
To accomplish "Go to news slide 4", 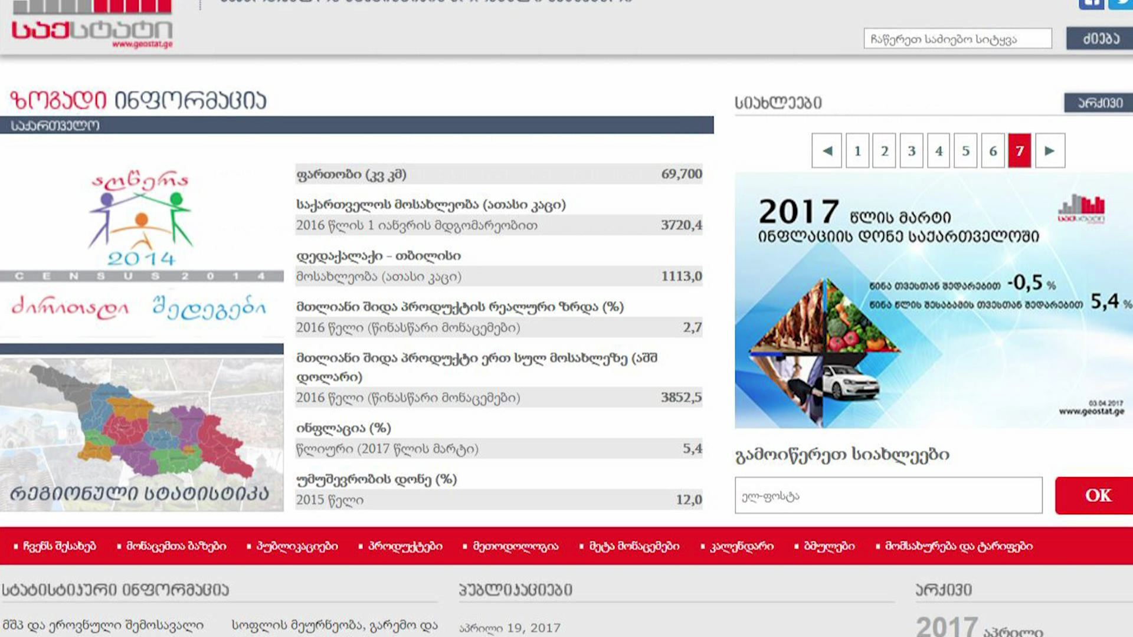I will point(938,151).
